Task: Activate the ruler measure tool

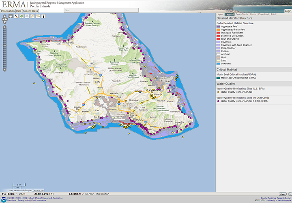Action: point(32,16)
